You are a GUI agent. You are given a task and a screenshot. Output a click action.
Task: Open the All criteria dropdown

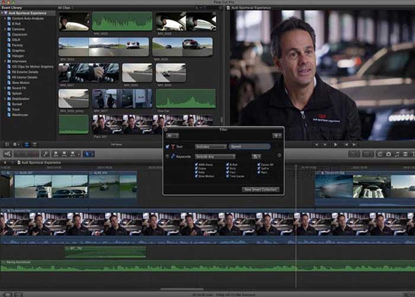(173, 136)
